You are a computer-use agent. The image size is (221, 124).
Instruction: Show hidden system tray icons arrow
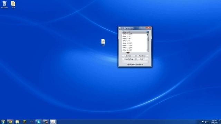pyautogui.click(x=200, y=122)
